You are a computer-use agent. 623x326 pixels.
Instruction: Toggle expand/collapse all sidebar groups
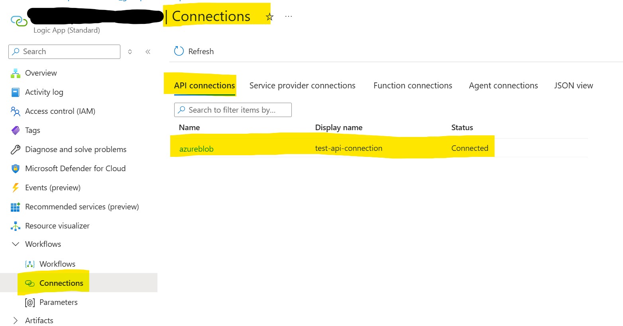click(x=130, y=52)
